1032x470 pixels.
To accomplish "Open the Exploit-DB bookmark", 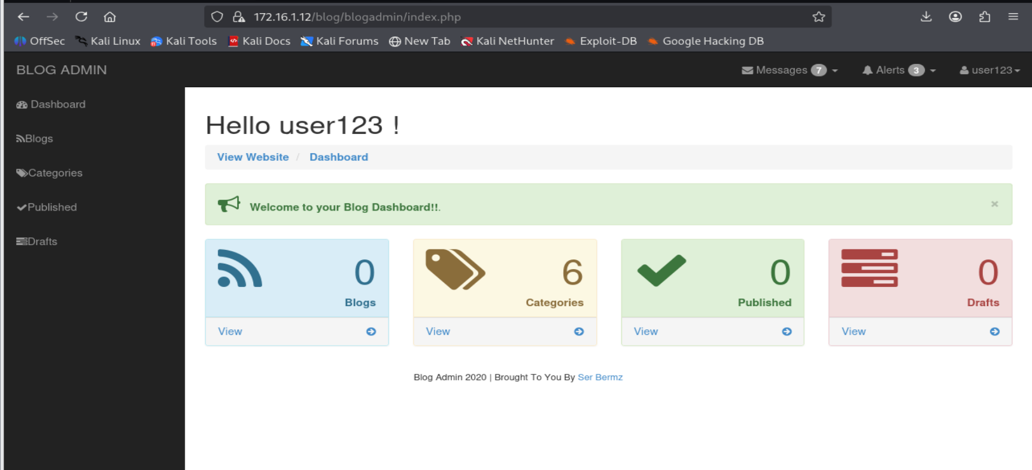I will tap(601, 41).
